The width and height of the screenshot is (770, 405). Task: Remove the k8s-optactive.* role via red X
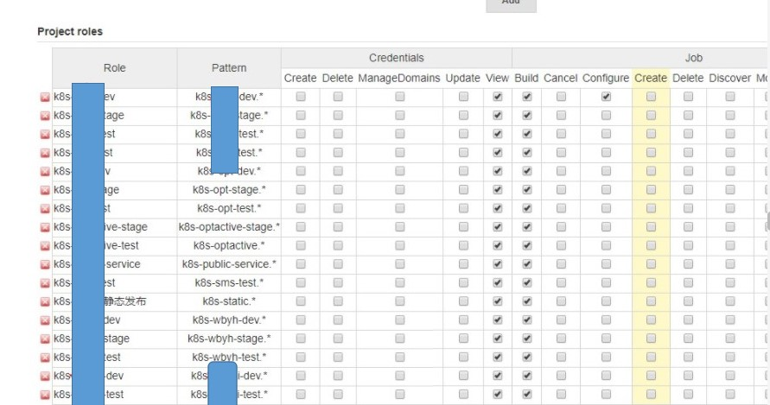tap(45, 246)
